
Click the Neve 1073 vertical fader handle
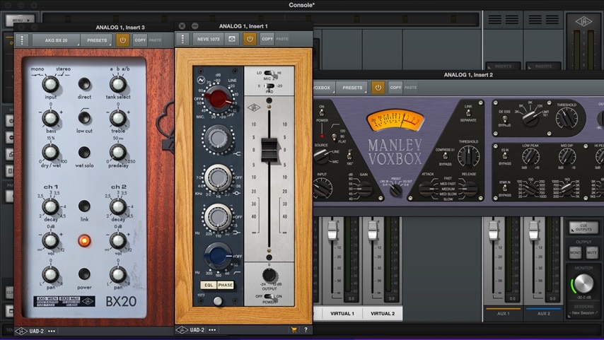pyautogui.click(x=269, y=151)
